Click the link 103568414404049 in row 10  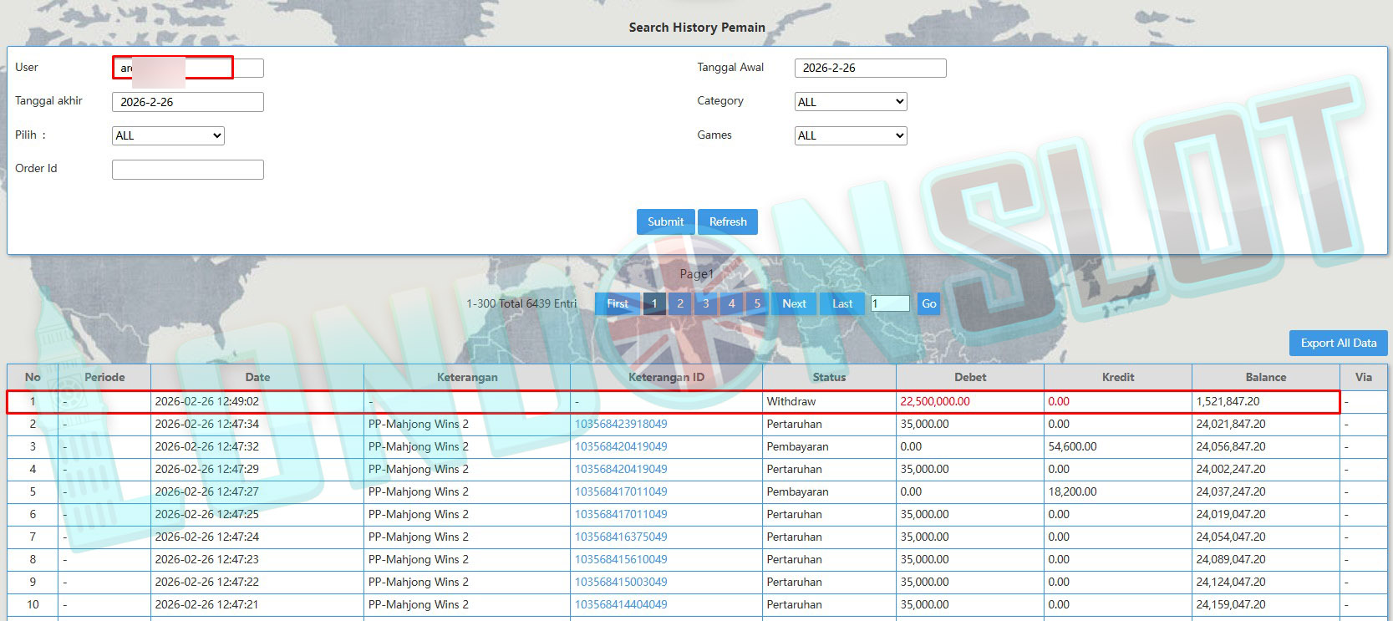click(x=621, y=604)
